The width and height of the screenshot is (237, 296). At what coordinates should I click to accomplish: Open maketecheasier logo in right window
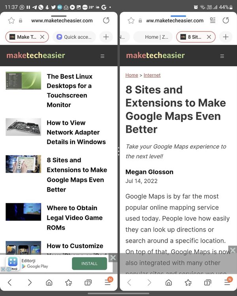click(155, 55)
